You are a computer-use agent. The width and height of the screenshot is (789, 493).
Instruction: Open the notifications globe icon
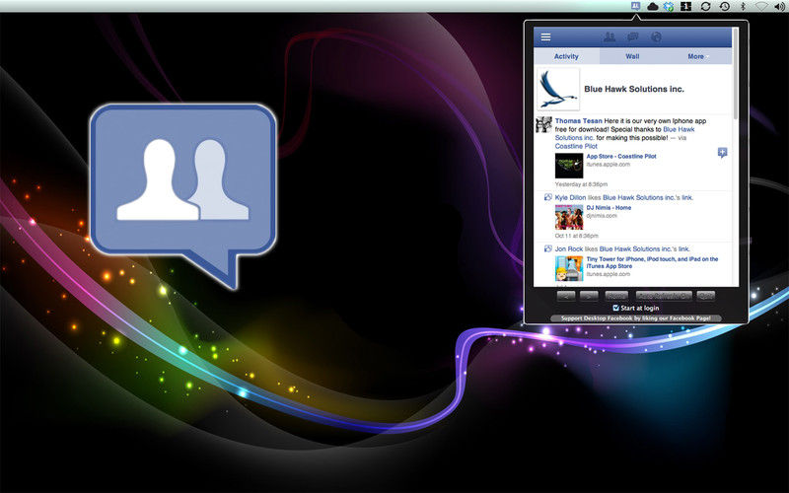656,36
